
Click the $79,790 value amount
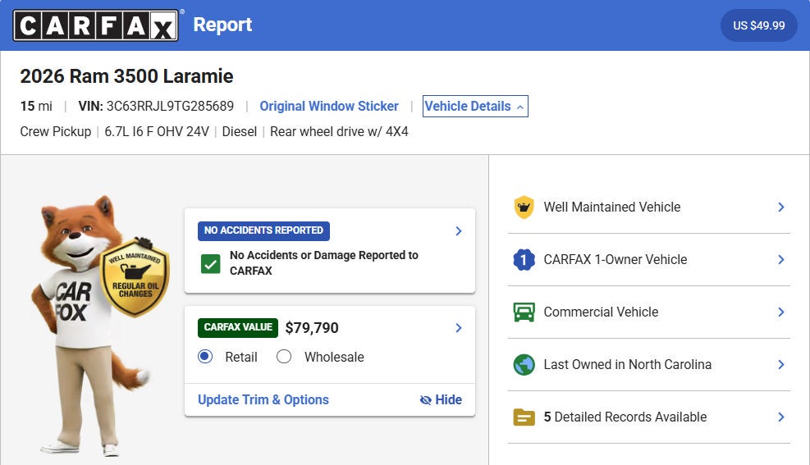click(x=312, y=328)
